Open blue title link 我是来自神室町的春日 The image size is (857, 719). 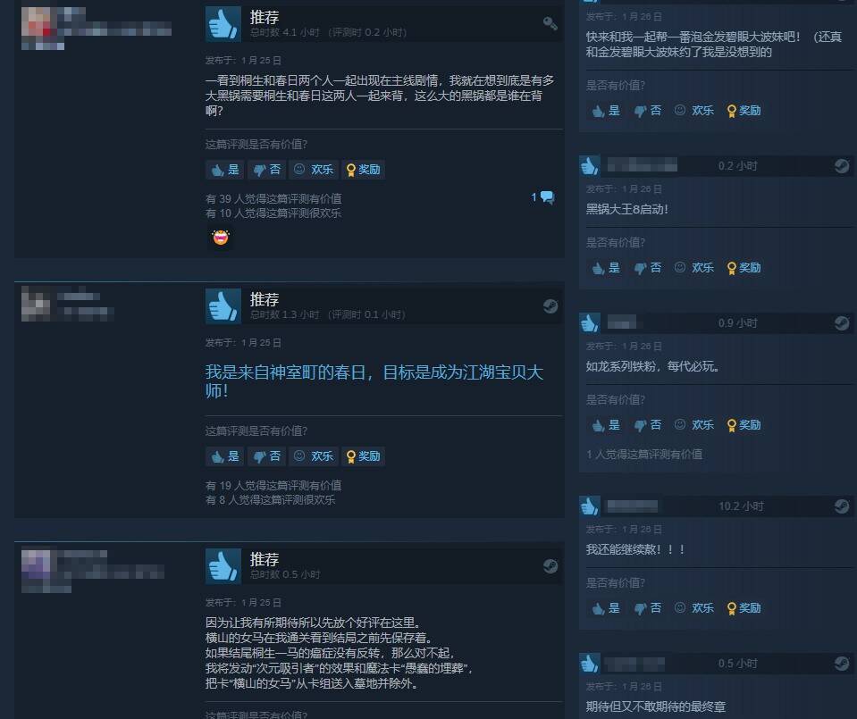coord(374,381)
